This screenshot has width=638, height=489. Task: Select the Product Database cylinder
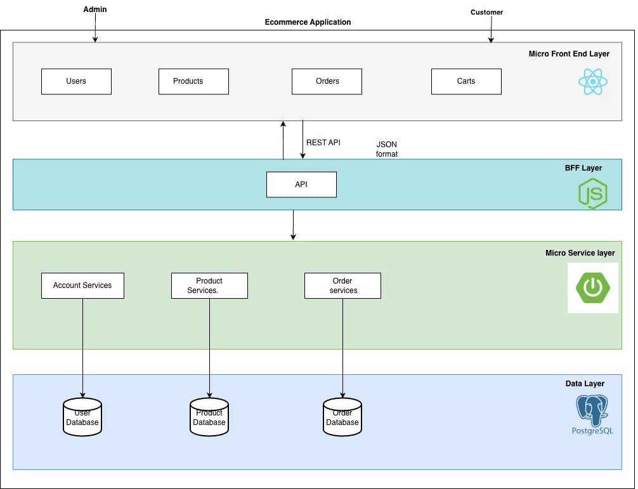pos(209,417)
